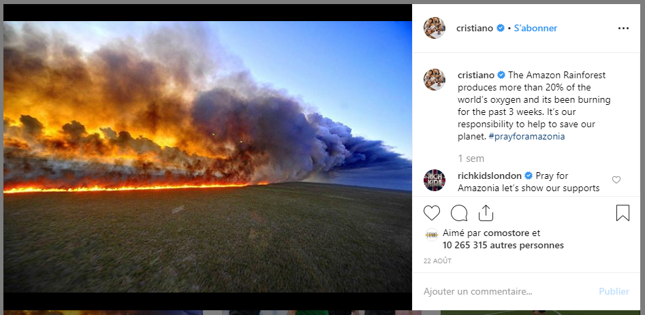Open richkidslondon's profile avatar

pos(435,180)
